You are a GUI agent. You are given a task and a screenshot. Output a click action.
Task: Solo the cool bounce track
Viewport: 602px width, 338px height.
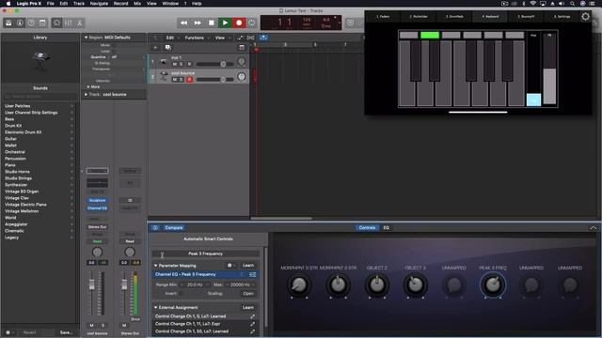click(182, 79)
